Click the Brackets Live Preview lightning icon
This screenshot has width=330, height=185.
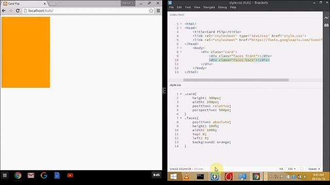[326, 18]
